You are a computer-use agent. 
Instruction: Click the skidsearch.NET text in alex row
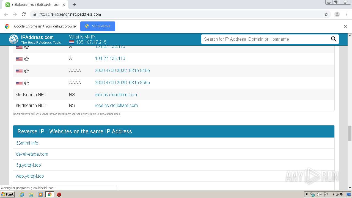(x=31, y=95)
